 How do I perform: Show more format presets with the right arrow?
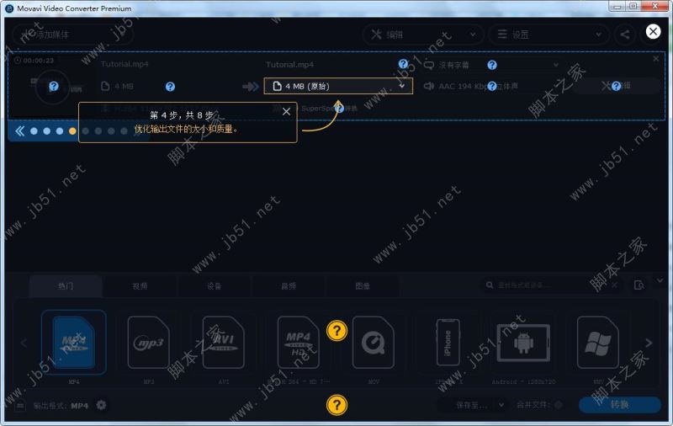pyautogui.click(x=649, y=343)
